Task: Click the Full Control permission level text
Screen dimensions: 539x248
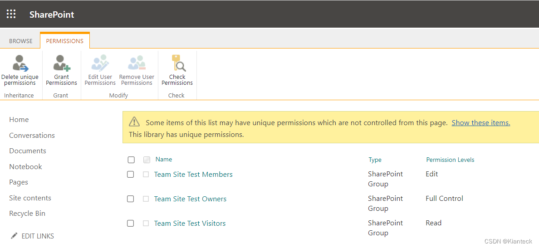Action: pos(445,198)
